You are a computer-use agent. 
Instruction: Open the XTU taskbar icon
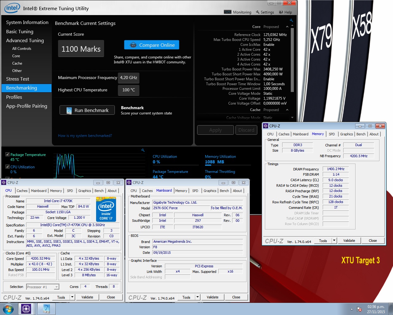coord(46,309)
